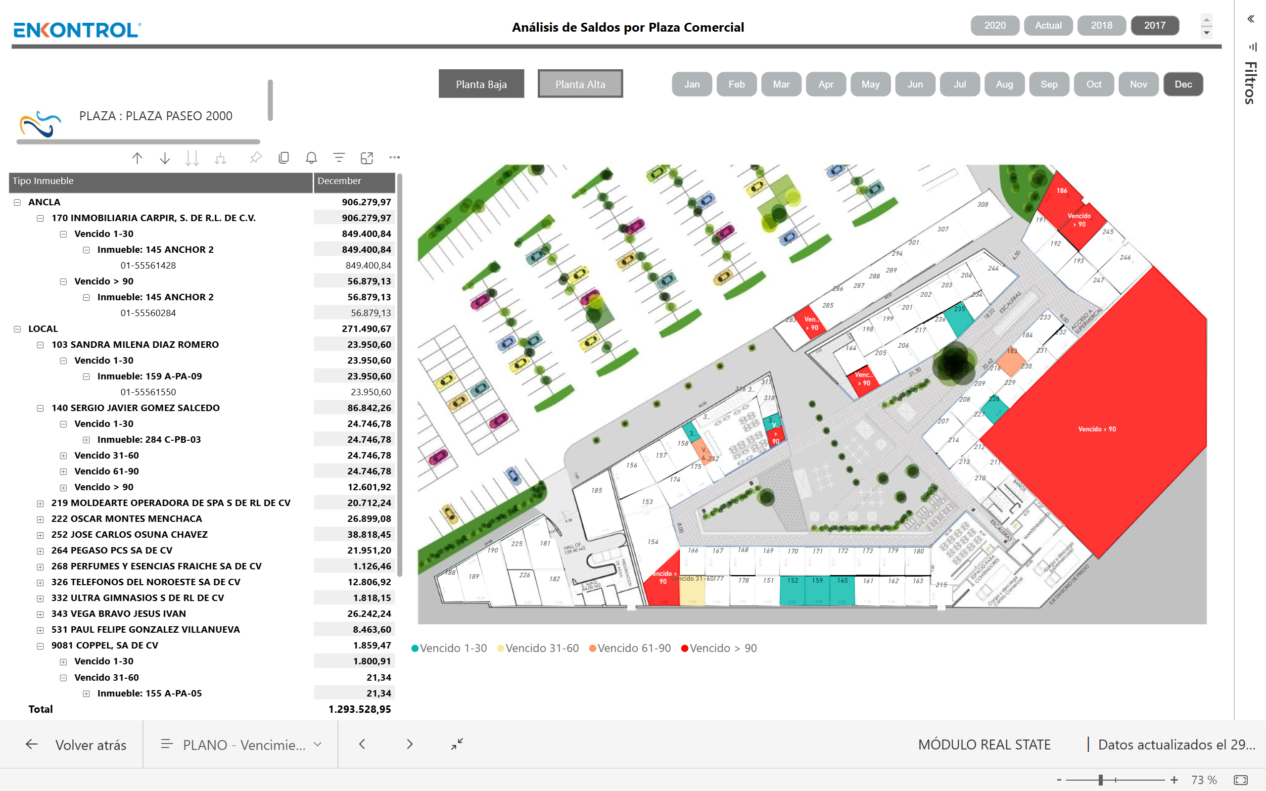Screen dimensions: 1266x791
Task: Go to next hierarchy level double-arrow icon
Action: click(x=192, y=158)
